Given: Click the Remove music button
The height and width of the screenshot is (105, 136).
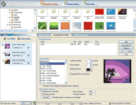Looking at the screenshot, I should (126, 48).
